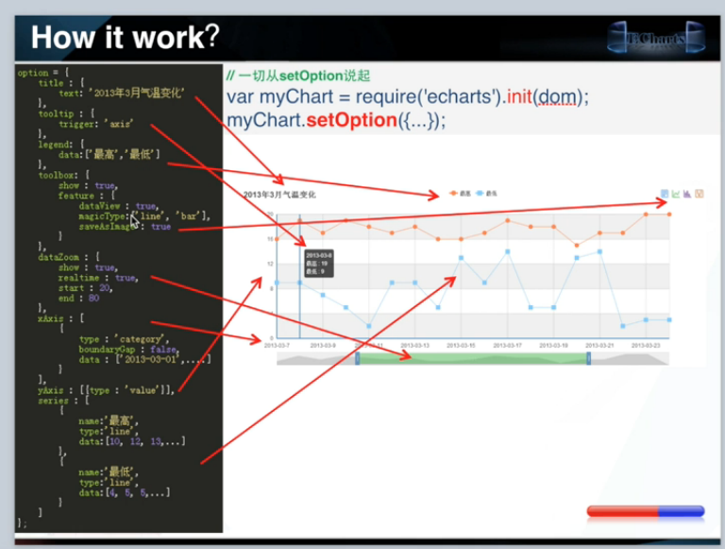The height and width of the screenshot is (549, 725).
Task: Click x-axis label 2013-03-13
Action: point(414,345)
